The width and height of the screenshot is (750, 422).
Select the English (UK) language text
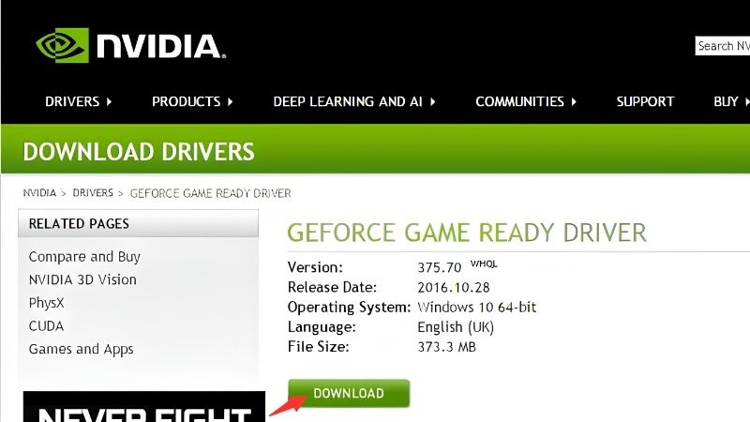click(456, 327)
